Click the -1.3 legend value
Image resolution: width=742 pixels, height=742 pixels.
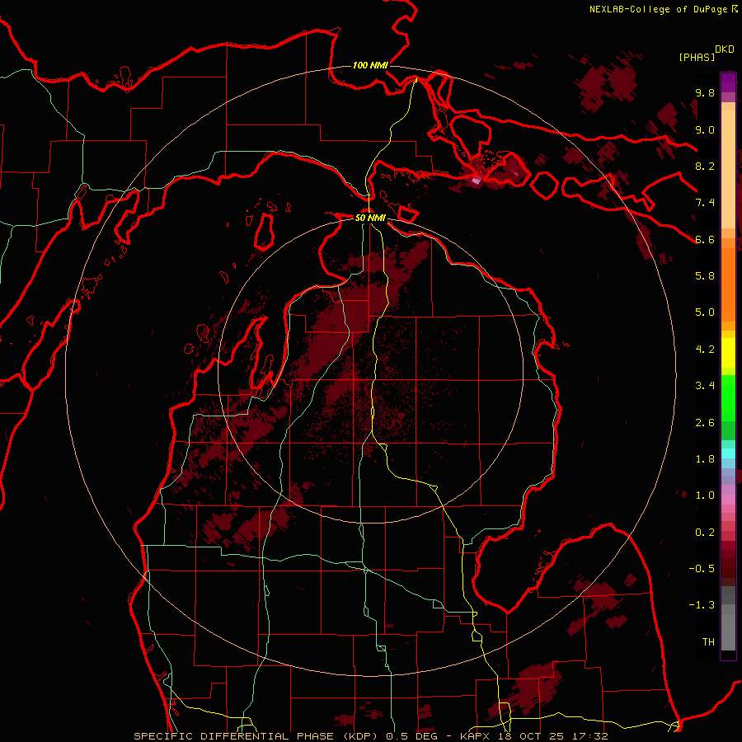[702, 605]
